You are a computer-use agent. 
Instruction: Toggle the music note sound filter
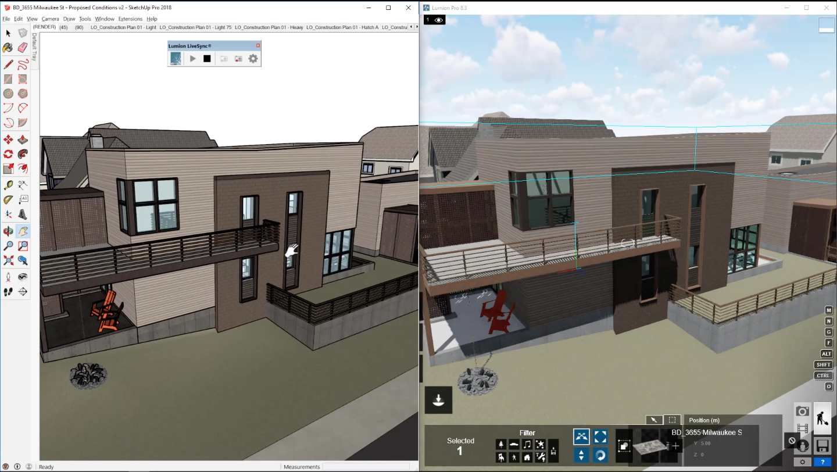[527, 444]
